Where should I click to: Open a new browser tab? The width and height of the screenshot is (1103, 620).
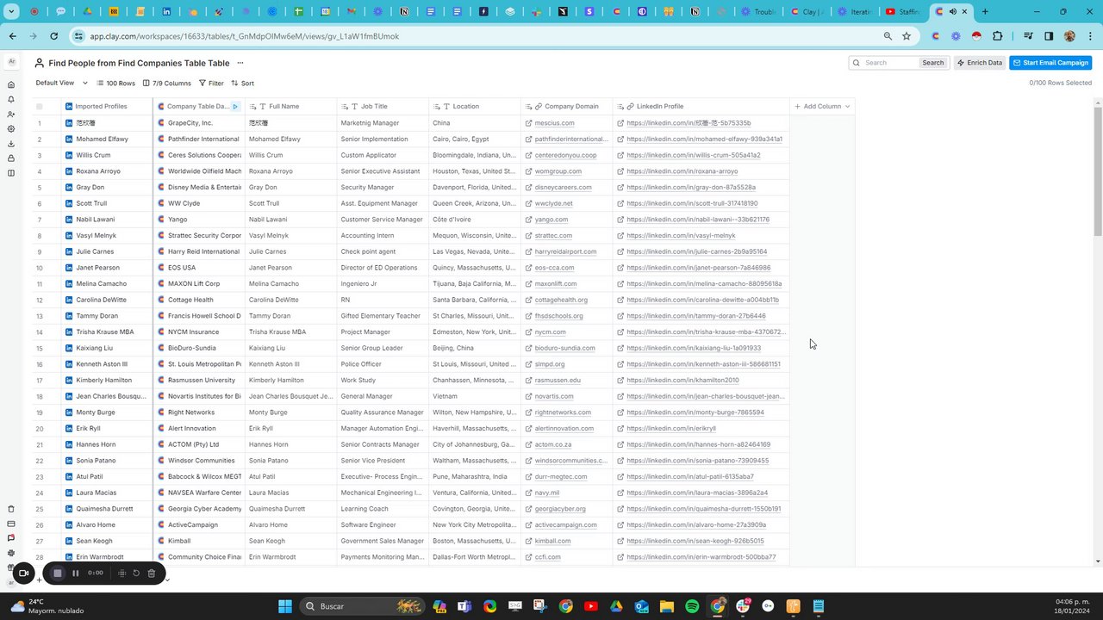(x=985, y=12)
